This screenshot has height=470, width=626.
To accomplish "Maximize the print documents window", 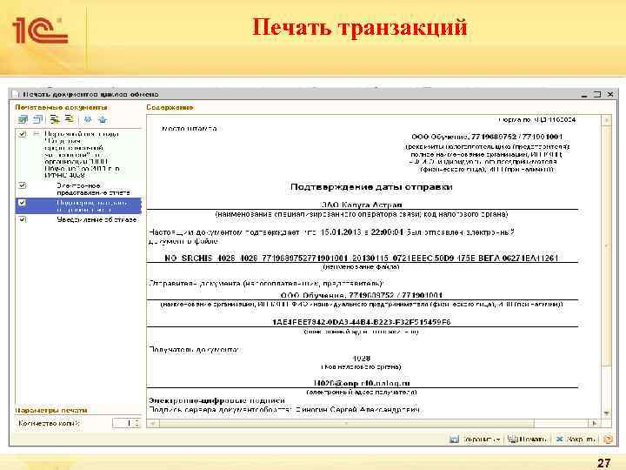I will pos(597,94).
